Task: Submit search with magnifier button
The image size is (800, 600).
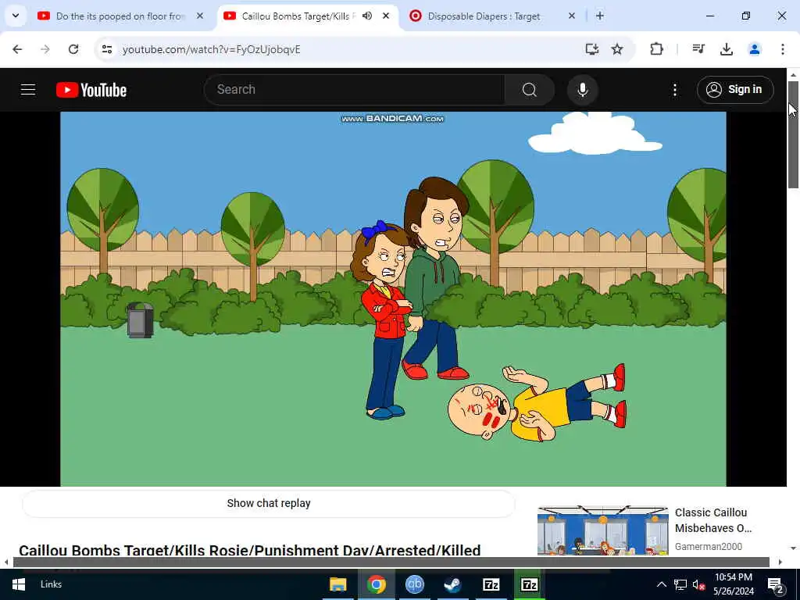Action: coord(530,90)
